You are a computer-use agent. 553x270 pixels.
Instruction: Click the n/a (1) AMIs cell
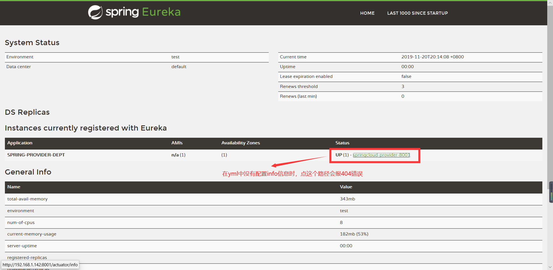coord(178,155)
